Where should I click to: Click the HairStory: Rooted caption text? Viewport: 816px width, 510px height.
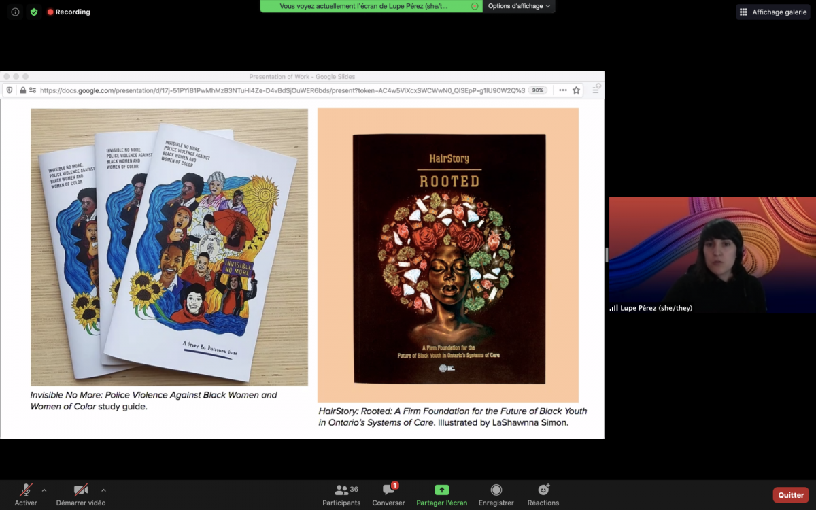click(453, 417)
